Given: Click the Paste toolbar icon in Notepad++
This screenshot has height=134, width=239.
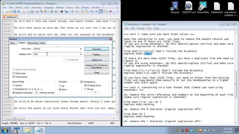Looking at the screenshot, I should 46,12.
